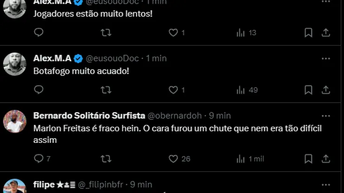
Task: Reply to the "Botafogo muito acuado!" tweet
Action: (39, 90)
